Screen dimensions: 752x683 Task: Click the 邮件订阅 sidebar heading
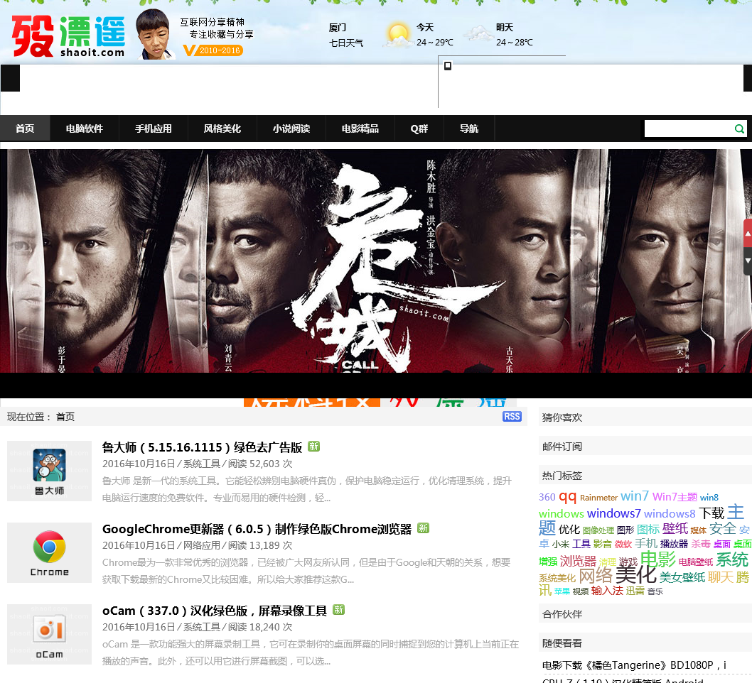click(562, 447)
